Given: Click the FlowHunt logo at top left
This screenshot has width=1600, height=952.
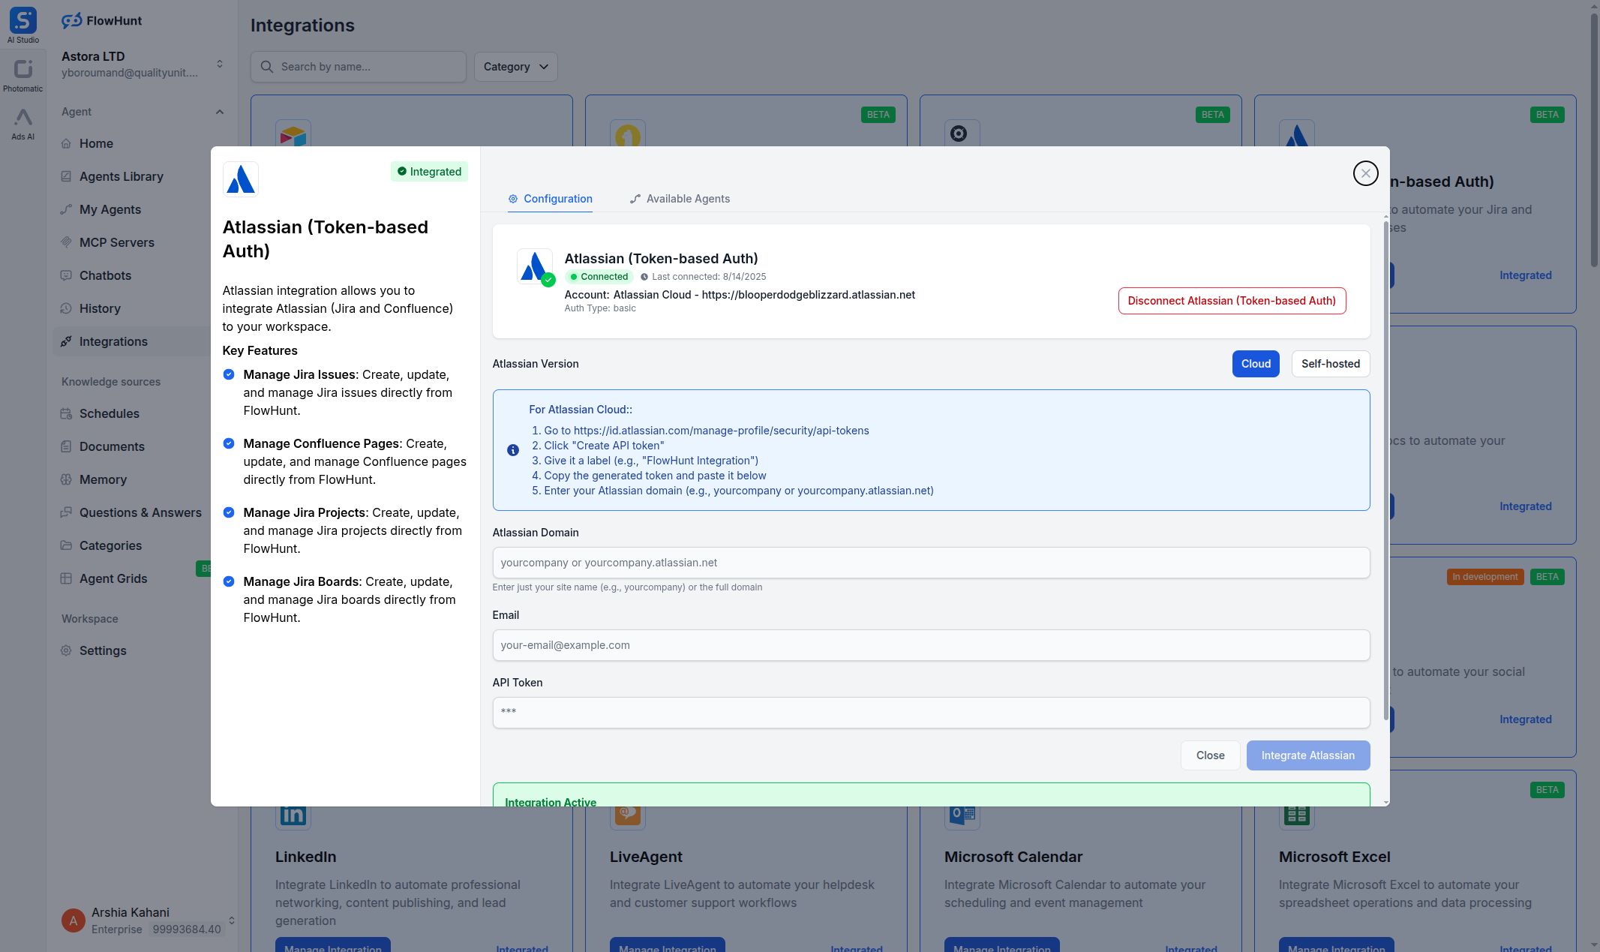Looking at the screenshot, I should 102,20.
